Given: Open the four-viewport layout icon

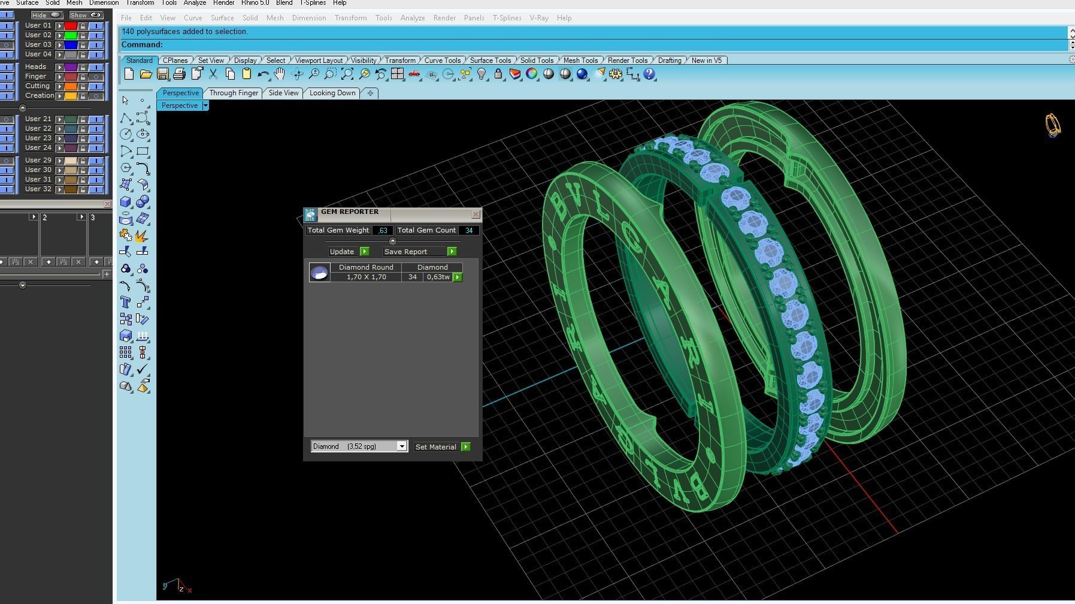Looking at the screenshot, I should (x=397, y=74).
